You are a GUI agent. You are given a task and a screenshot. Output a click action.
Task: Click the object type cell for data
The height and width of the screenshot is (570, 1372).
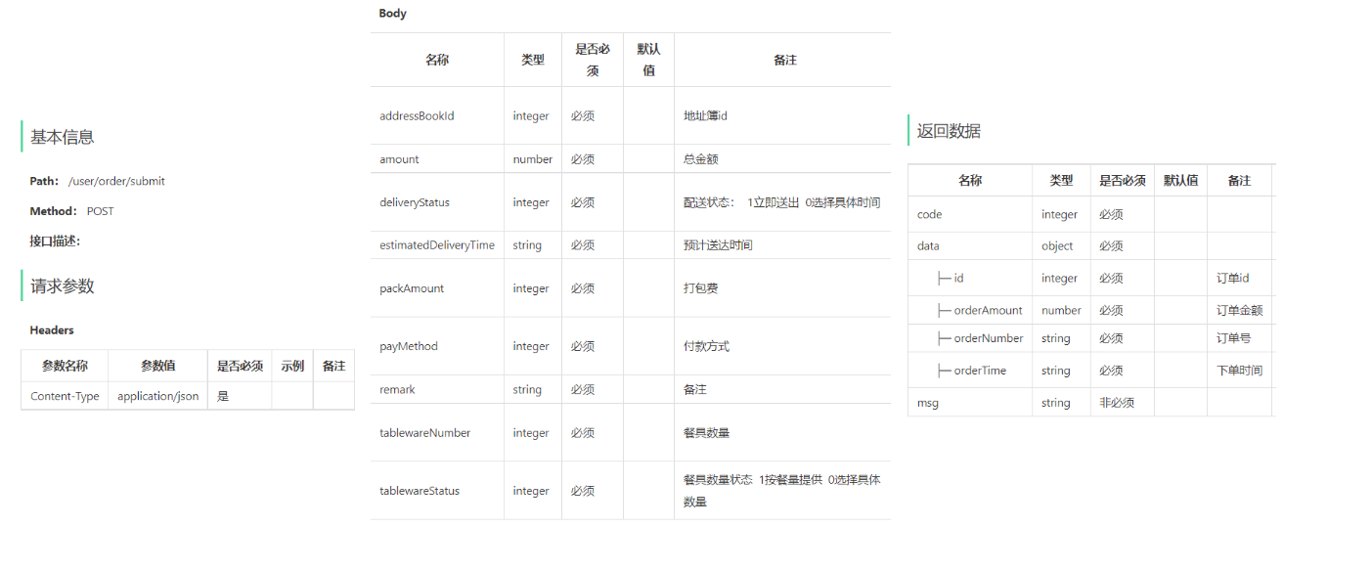1061,246
